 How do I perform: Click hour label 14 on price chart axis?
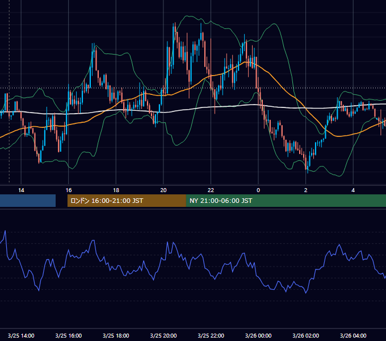point(21,190)
